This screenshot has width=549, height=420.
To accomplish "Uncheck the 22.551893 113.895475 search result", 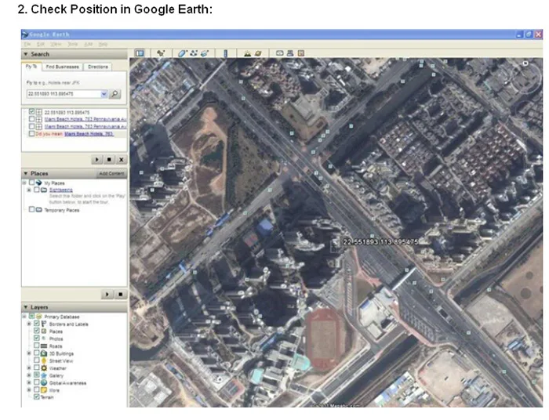I will point(32,112).
